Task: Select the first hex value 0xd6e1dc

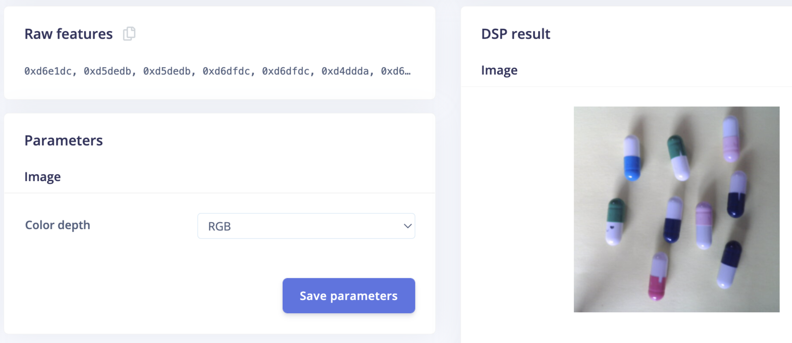Action: (x=48, y=71)
